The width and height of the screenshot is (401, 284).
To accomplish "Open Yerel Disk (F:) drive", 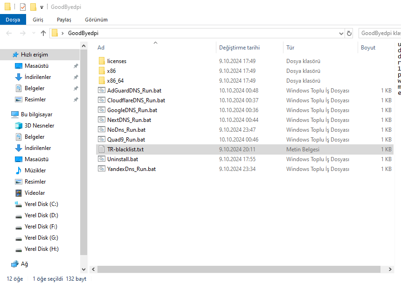I will (x=41, y=227).
